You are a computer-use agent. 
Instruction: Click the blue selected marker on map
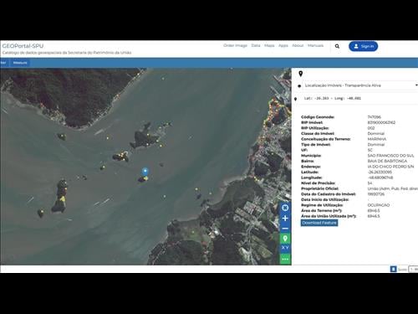click(x=145, y=172)
